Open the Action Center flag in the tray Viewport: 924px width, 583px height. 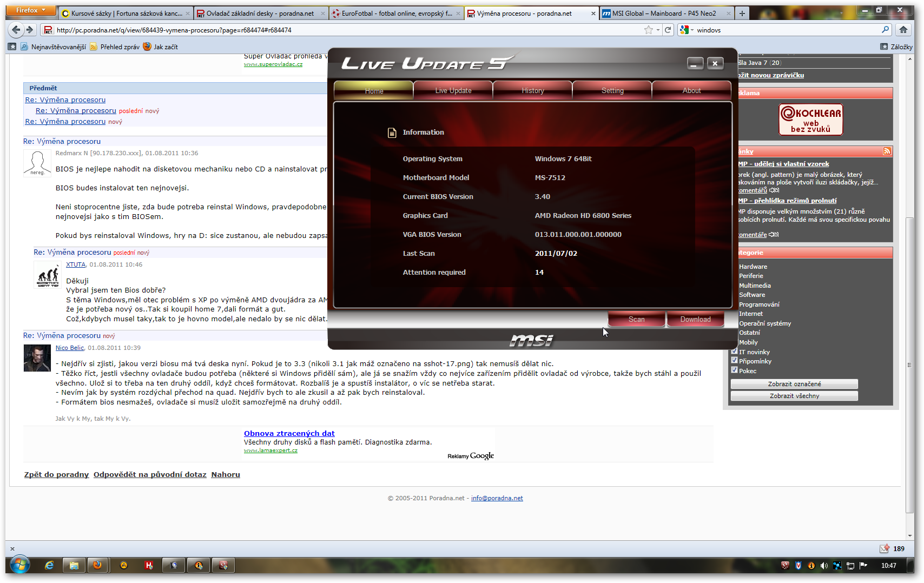click(863, 566)
